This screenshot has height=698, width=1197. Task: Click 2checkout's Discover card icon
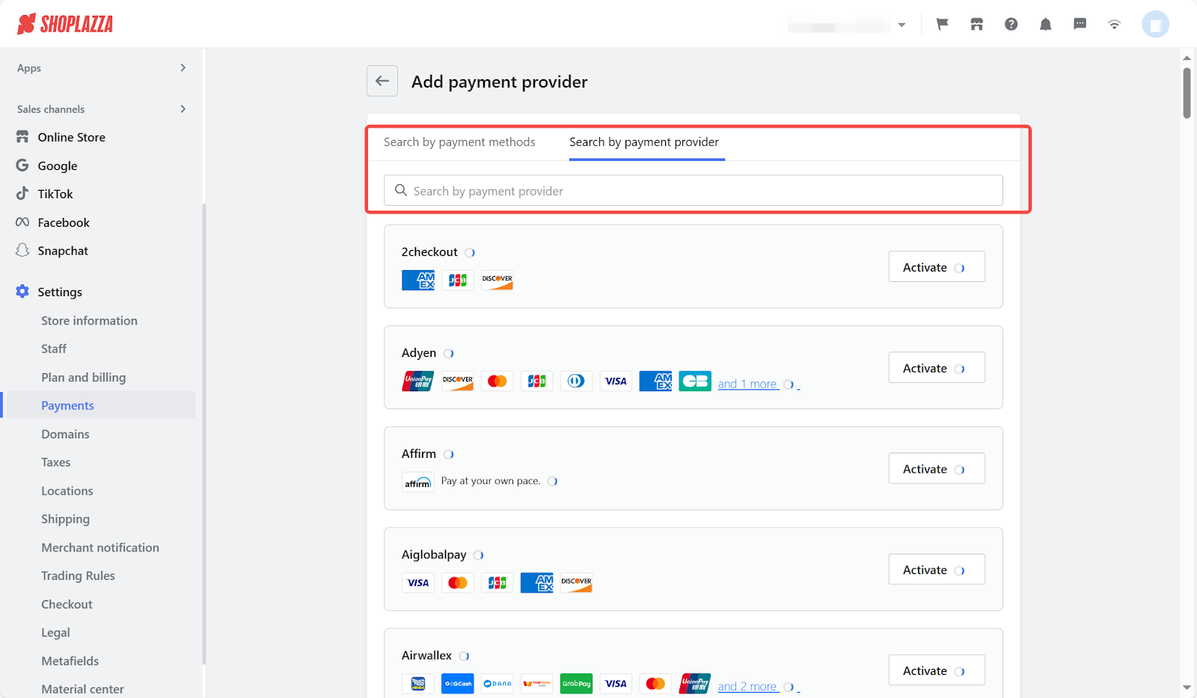pos(498,281)
